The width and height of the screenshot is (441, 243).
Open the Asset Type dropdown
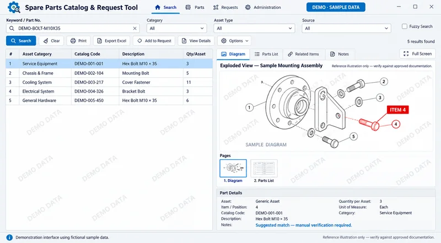click(x=254, y=29)
